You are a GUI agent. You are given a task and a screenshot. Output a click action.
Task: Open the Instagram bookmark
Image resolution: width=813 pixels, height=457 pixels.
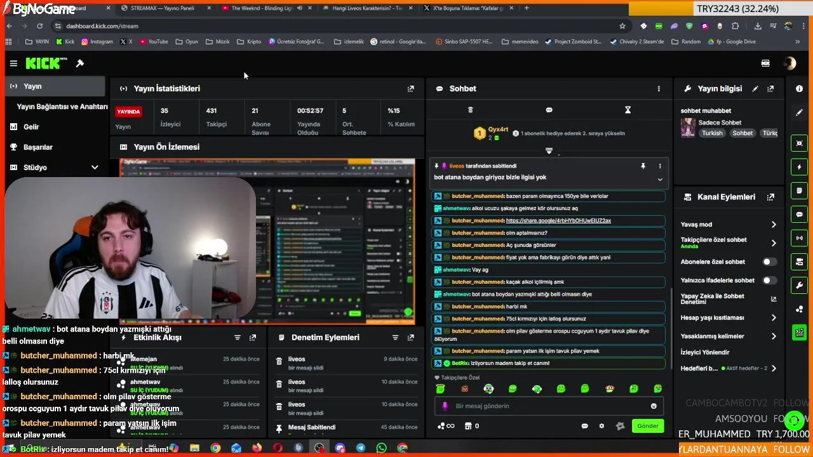click(97, 42)
